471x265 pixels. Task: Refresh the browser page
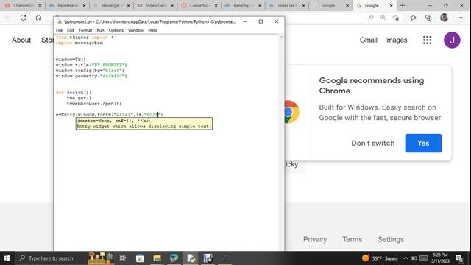[x=23, y=18]
